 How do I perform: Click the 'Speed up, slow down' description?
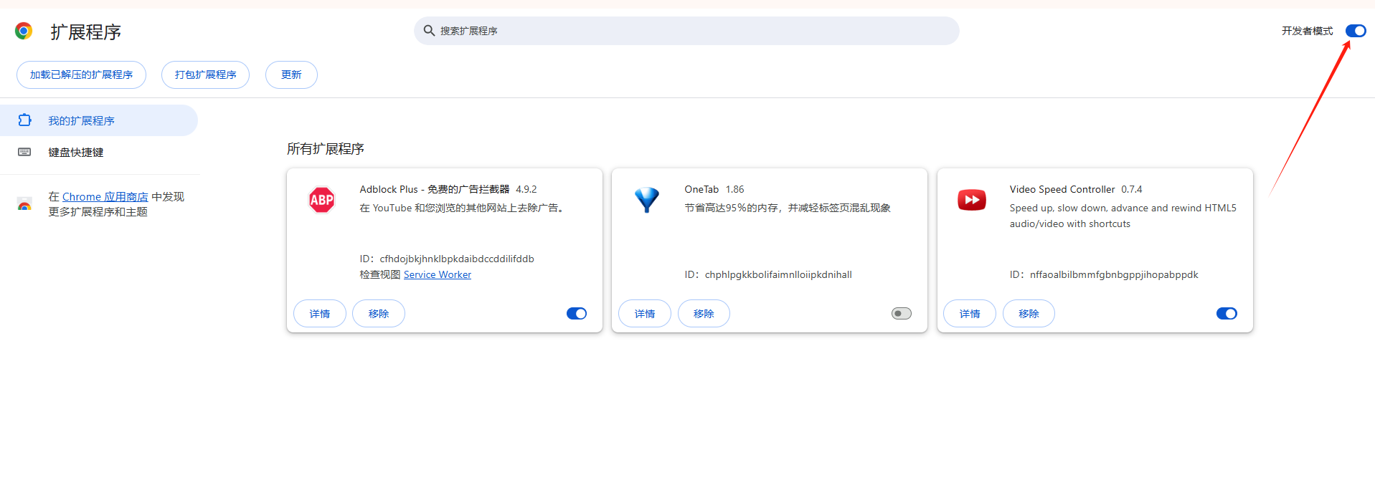tap(1123, 216)
